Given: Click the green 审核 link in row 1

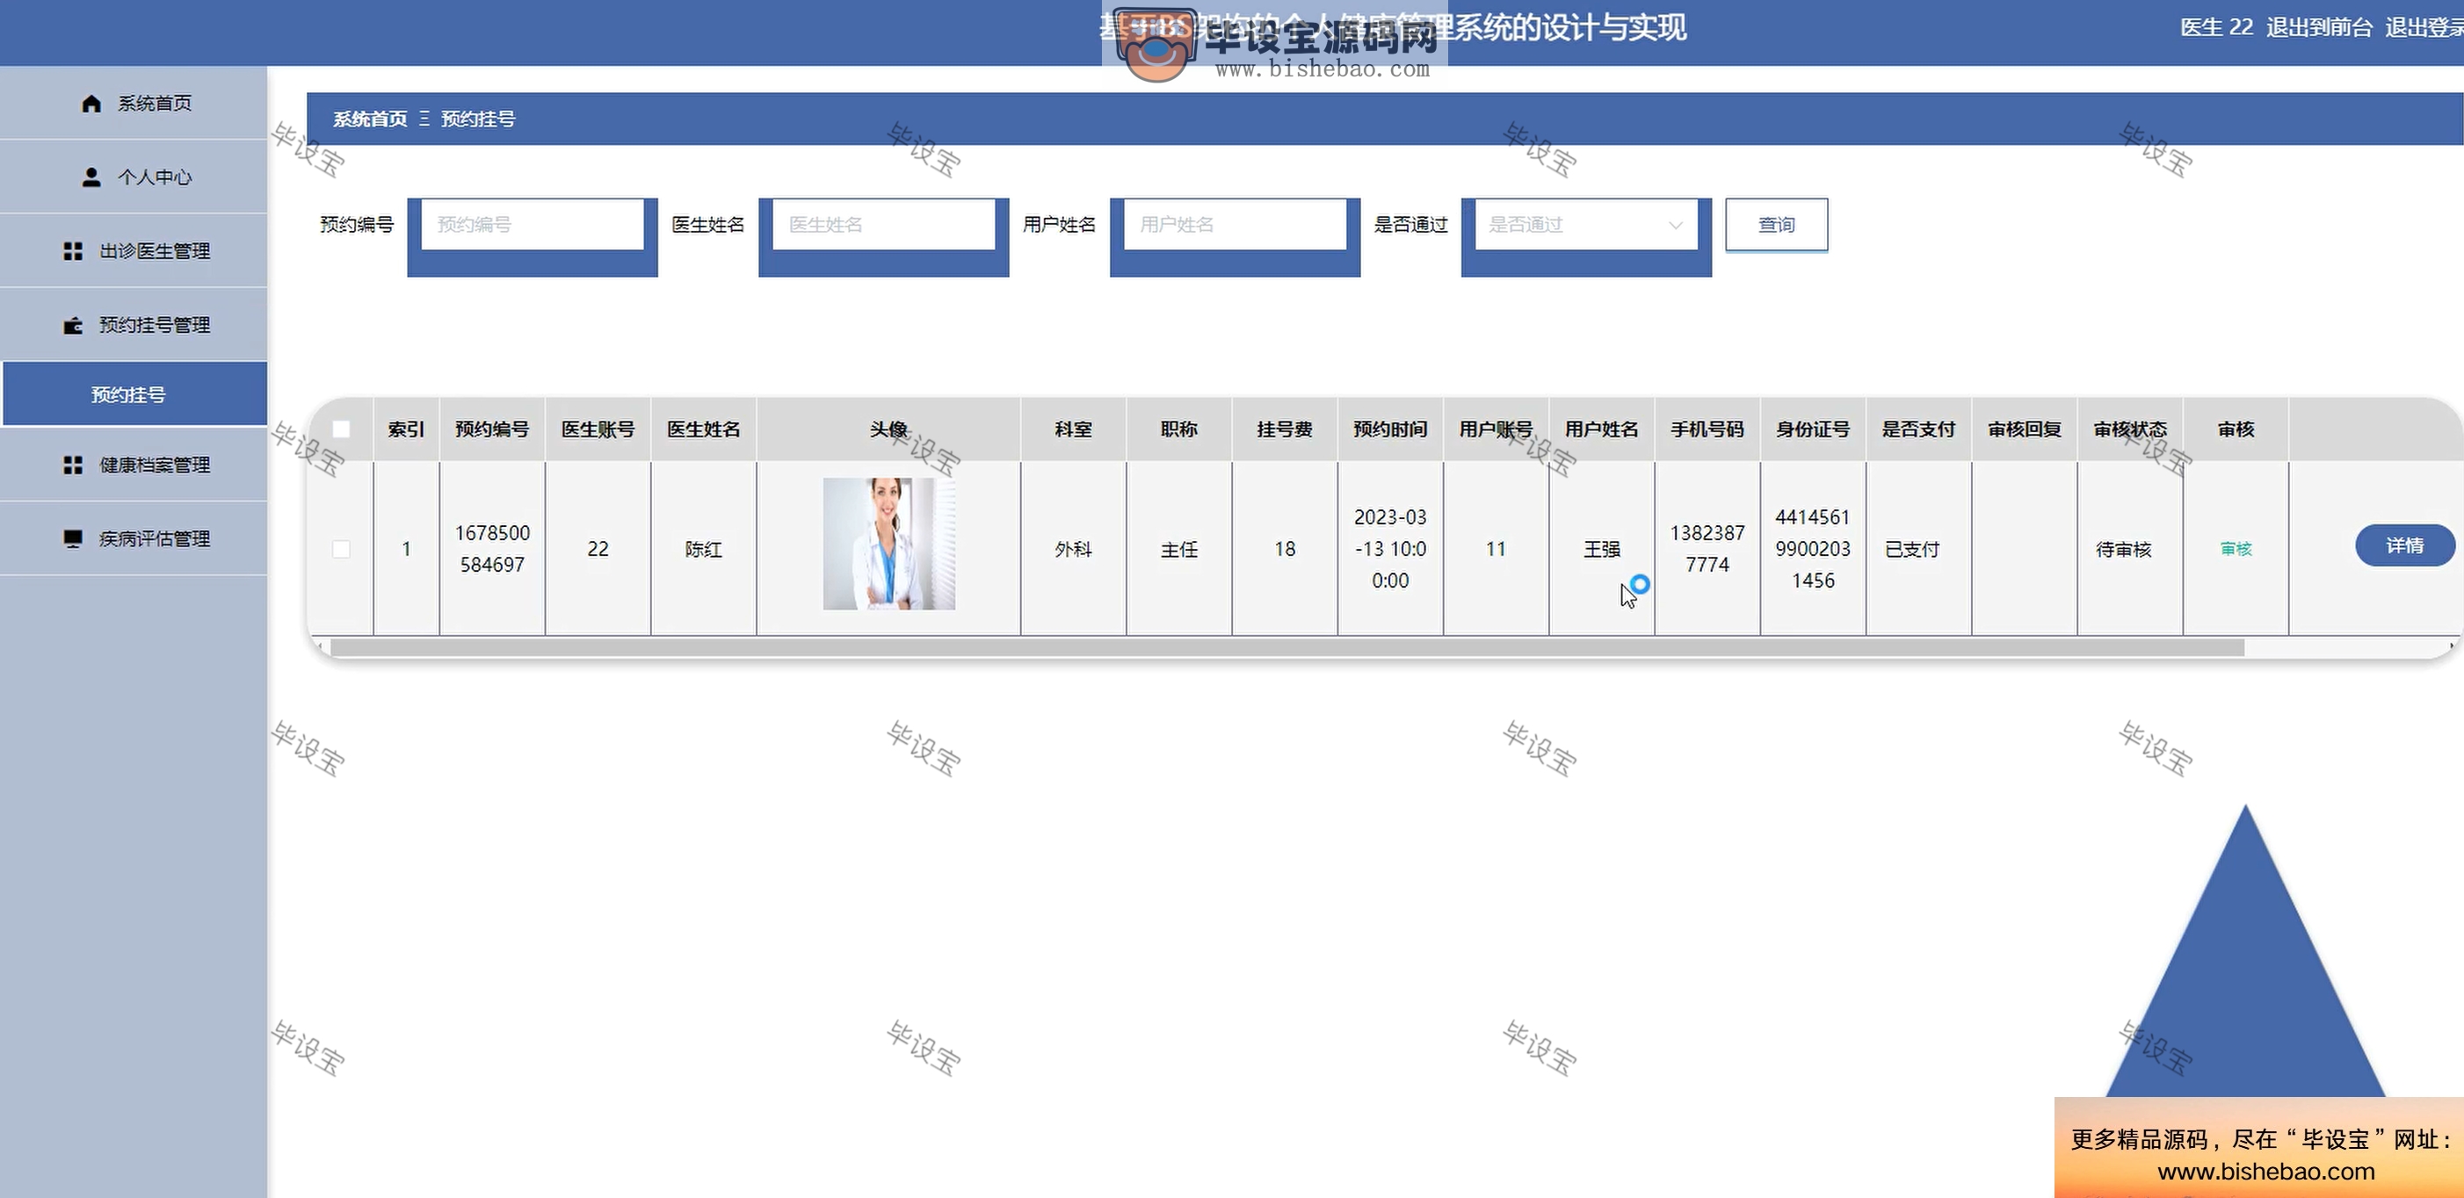Looking at the screenshot, I should pos(2236,549).
